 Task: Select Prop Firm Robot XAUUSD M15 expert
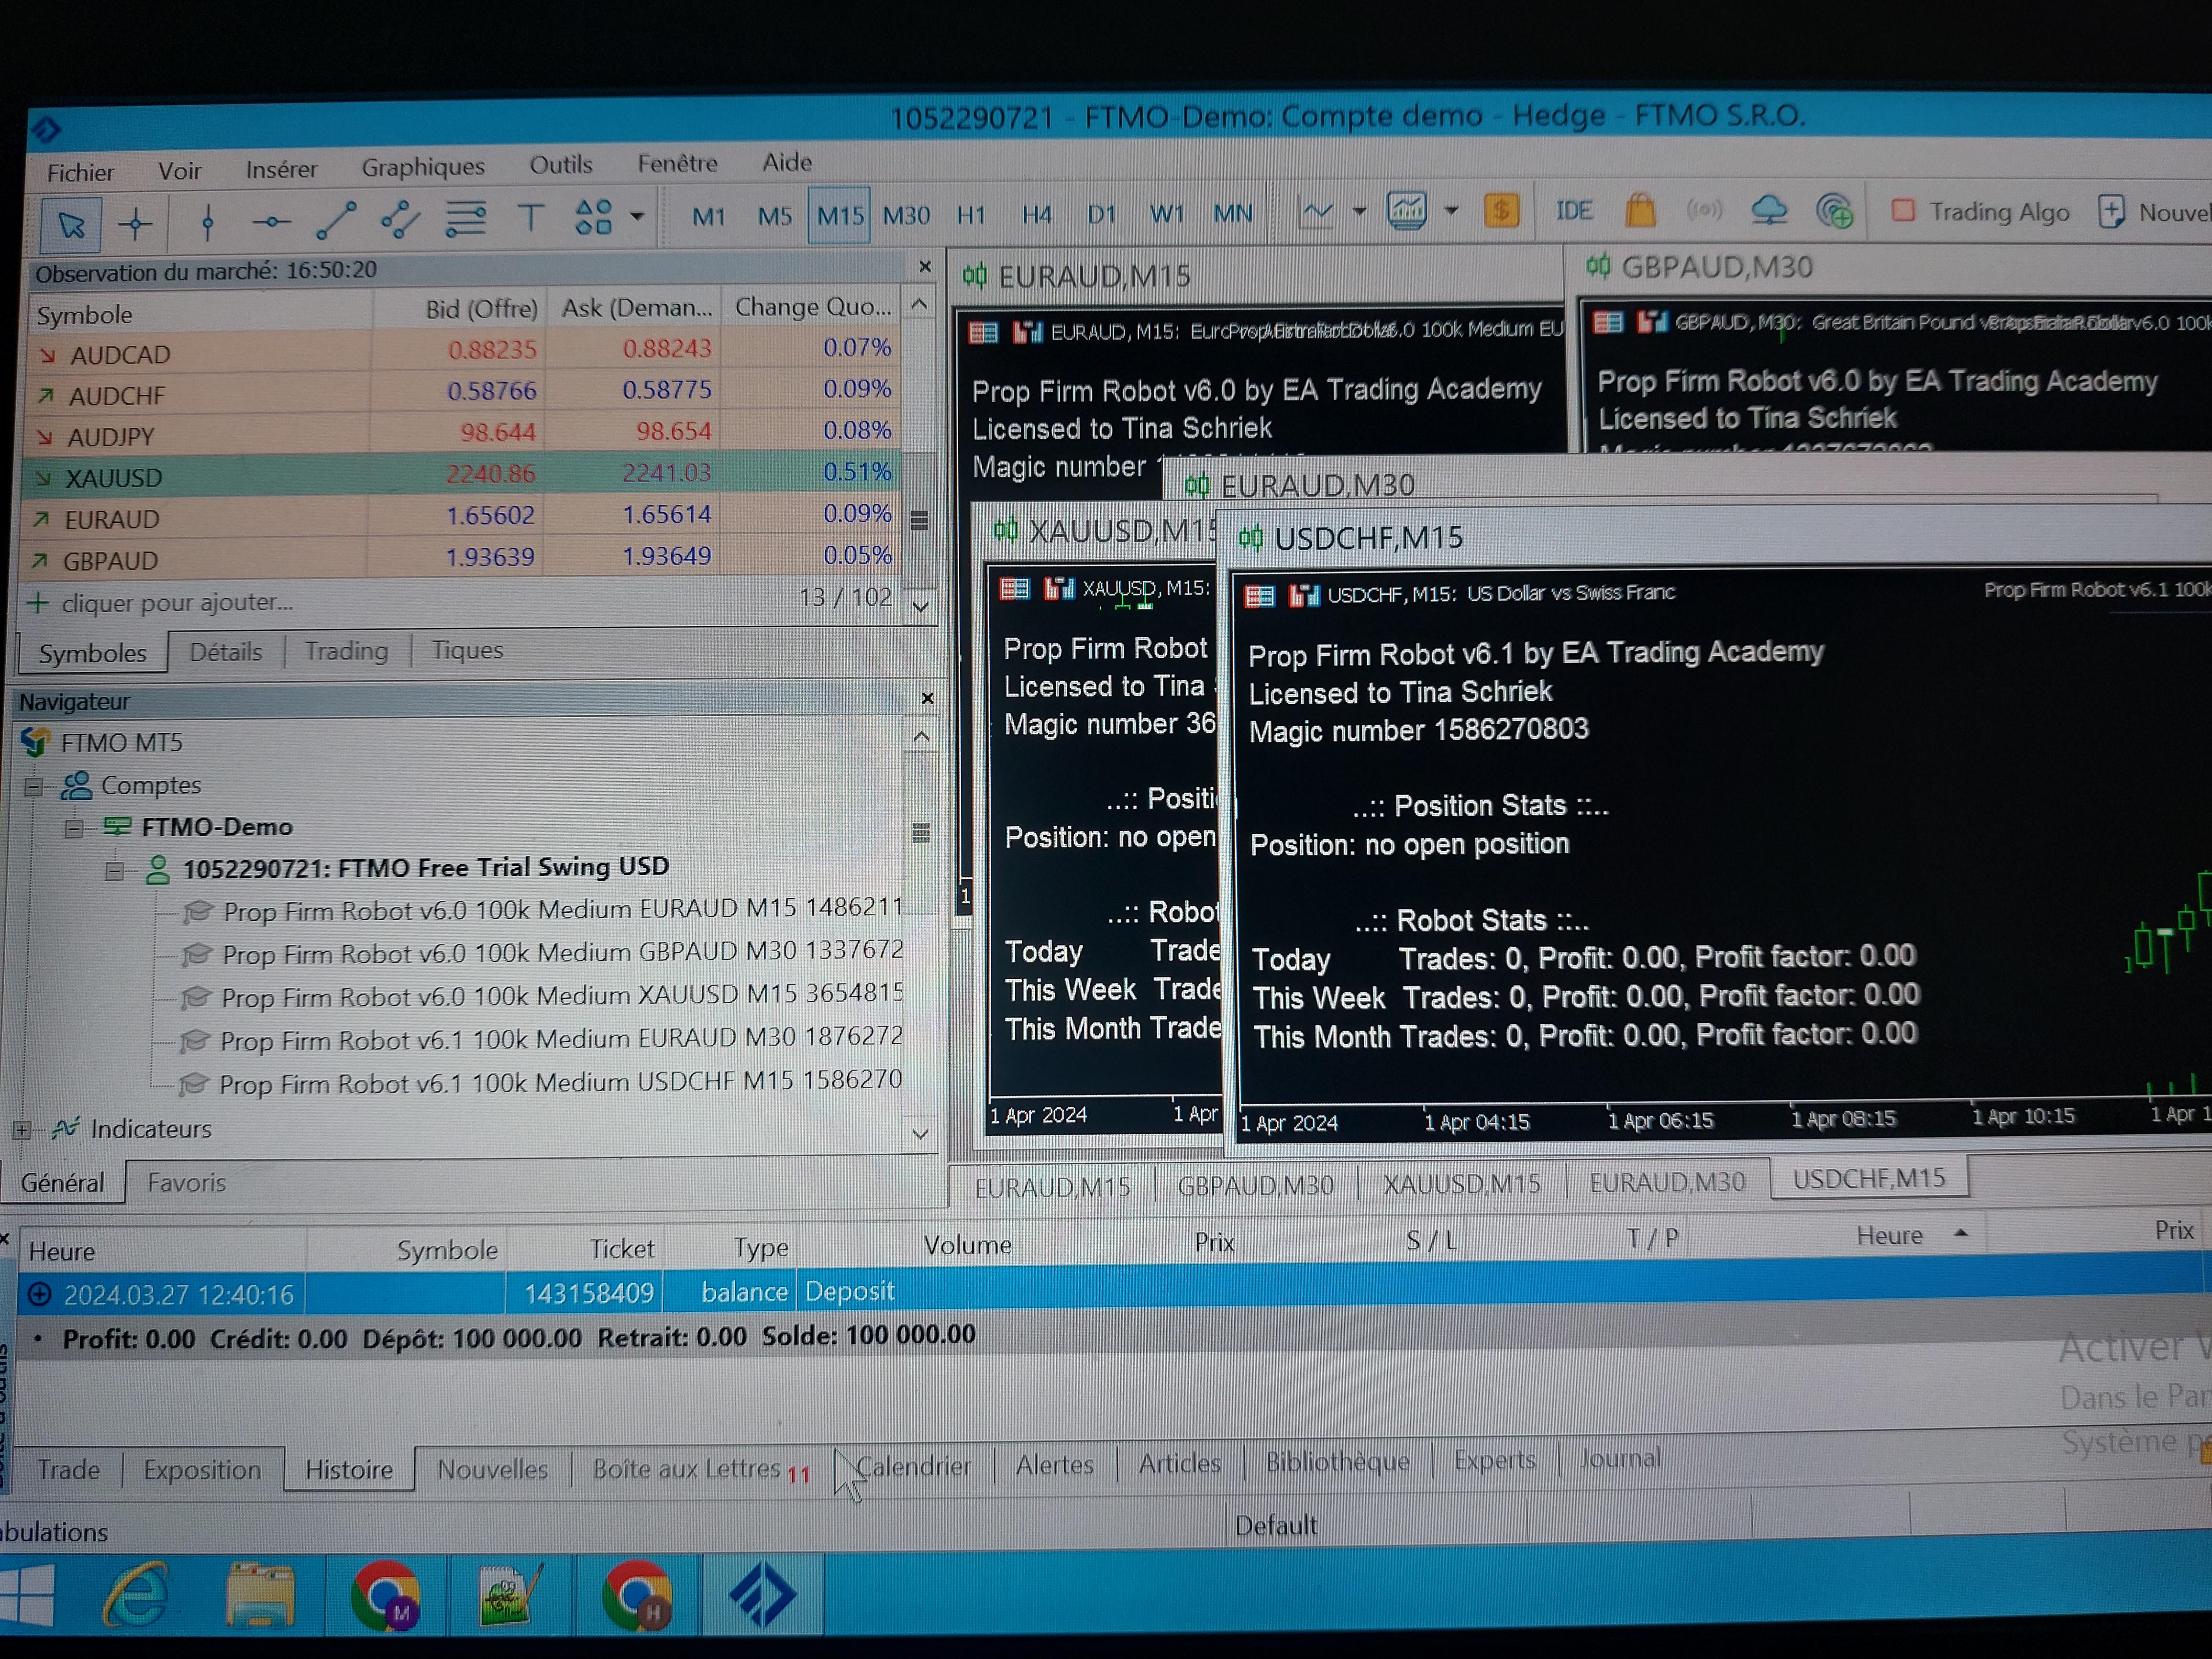[541, 996]
